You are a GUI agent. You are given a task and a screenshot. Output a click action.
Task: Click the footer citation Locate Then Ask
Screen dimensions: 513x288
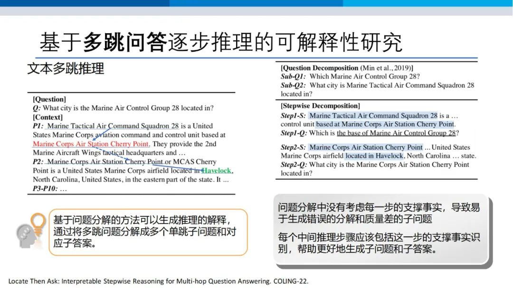(158, 281)
